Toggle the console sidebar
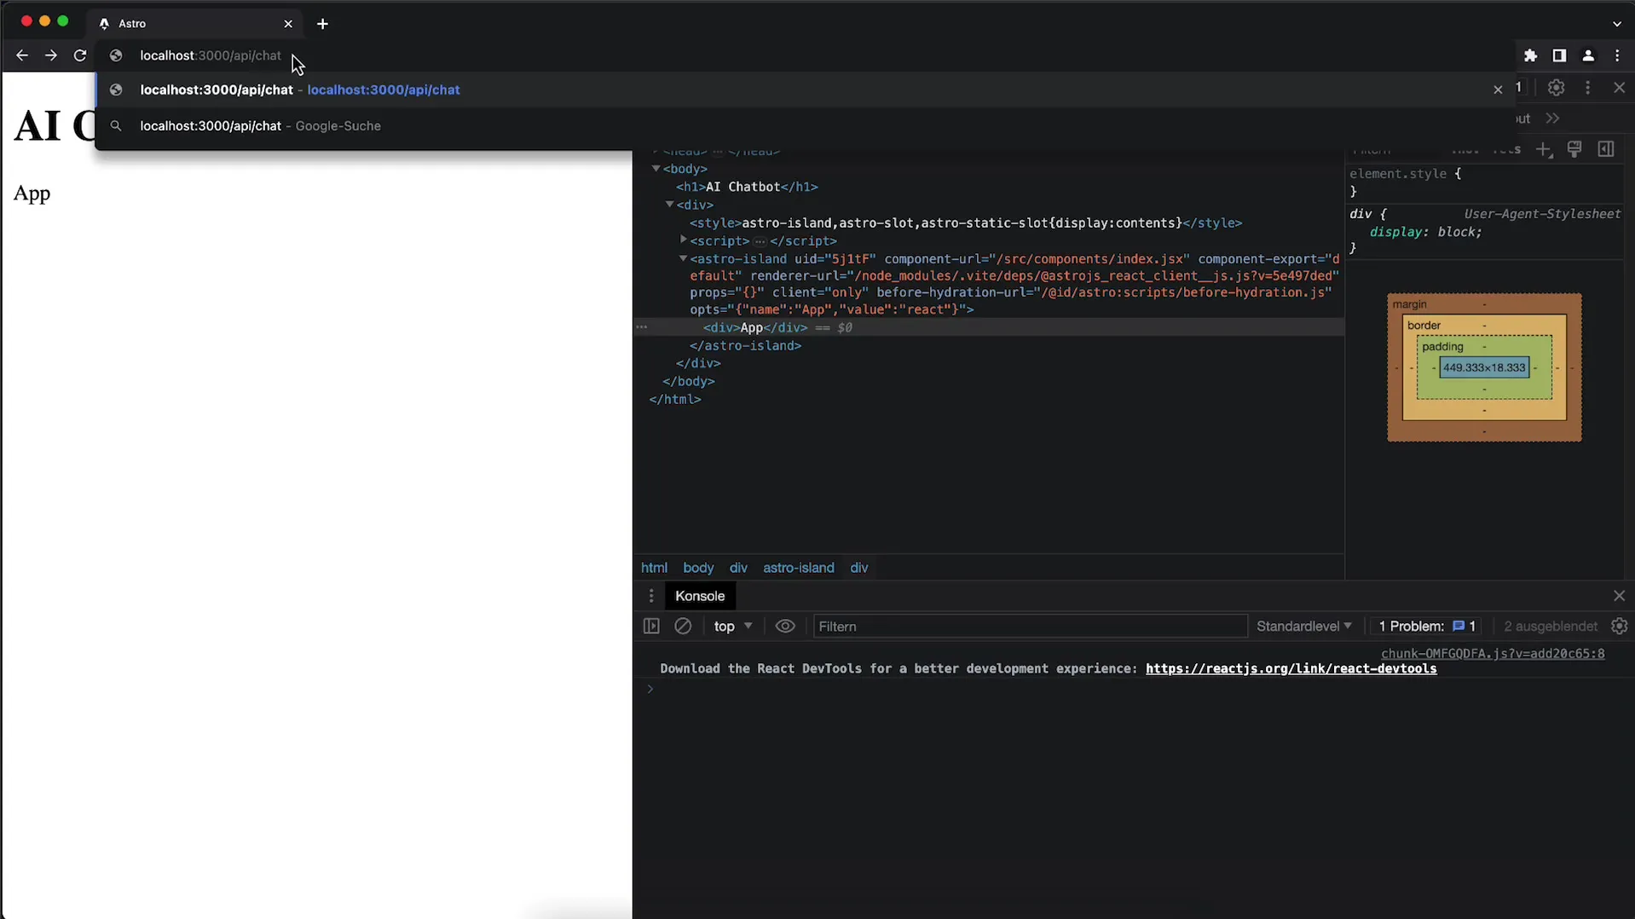This screenshot has width=1635, height=919. click(651, 627)
